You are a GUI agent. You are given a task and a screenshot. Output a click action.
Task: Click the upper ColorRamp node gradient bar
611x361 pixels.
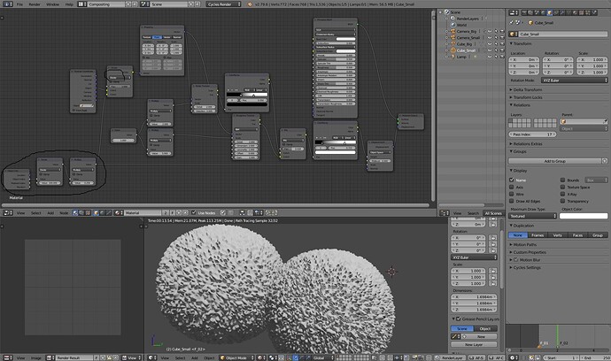247,95
